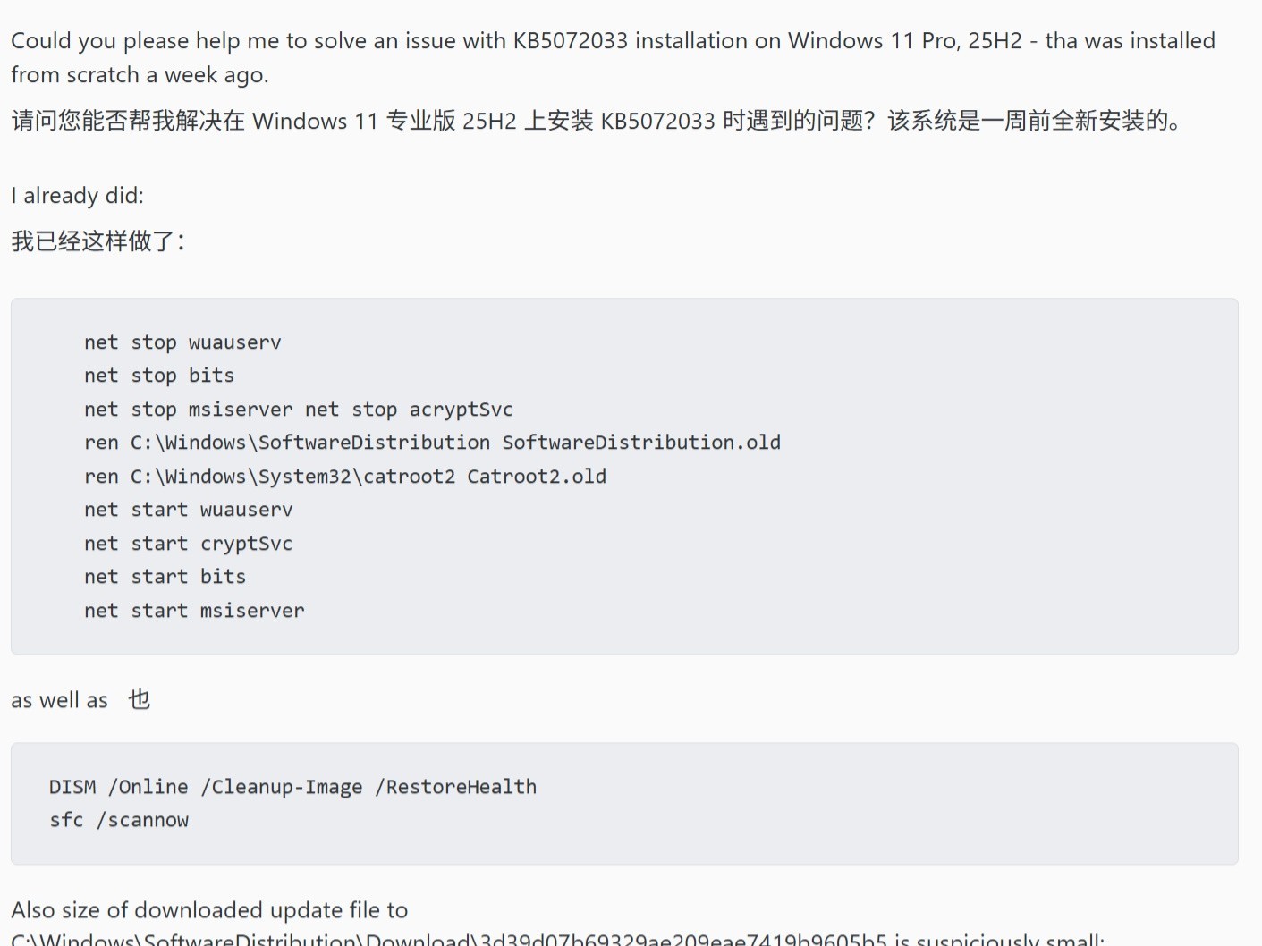The width and height of the screenshot is (1262, 946).
Task: Click the 'net stop msiserver' code line
Action: (x=188, y=410)
